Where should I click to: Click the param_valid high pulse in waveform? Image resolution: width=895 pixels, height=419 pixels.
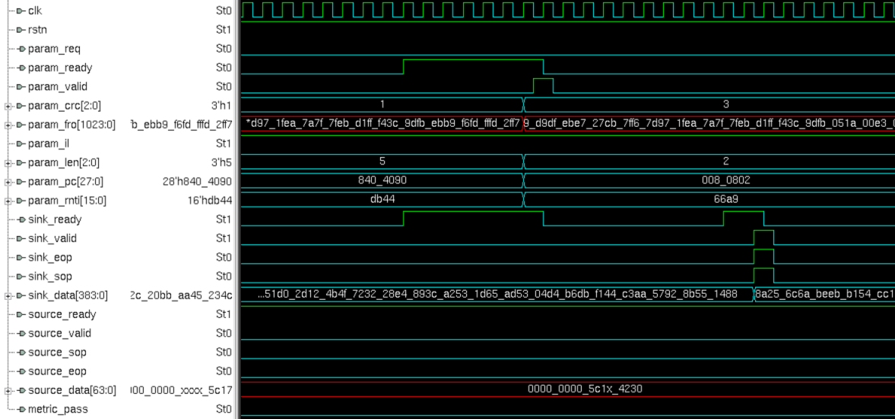[543, 86]
